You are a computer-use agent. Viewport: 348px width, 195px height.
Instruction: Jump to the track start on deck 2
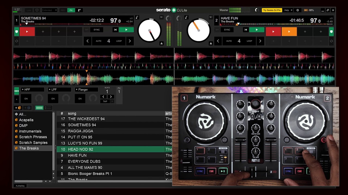(x=246, y=30)
